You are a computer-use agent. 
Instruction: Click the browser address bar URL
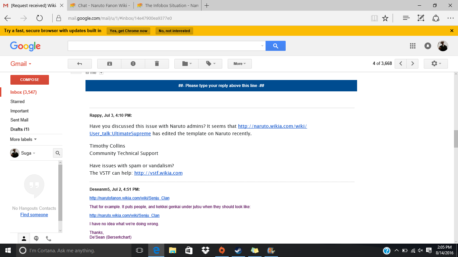(120, 18)
